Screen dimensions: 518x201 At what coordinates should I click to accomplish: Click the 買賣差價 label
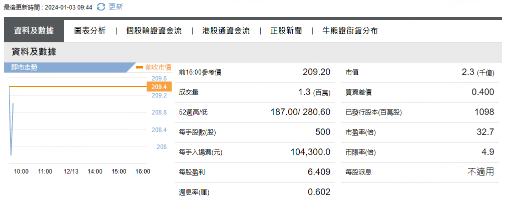coord(358,92)
